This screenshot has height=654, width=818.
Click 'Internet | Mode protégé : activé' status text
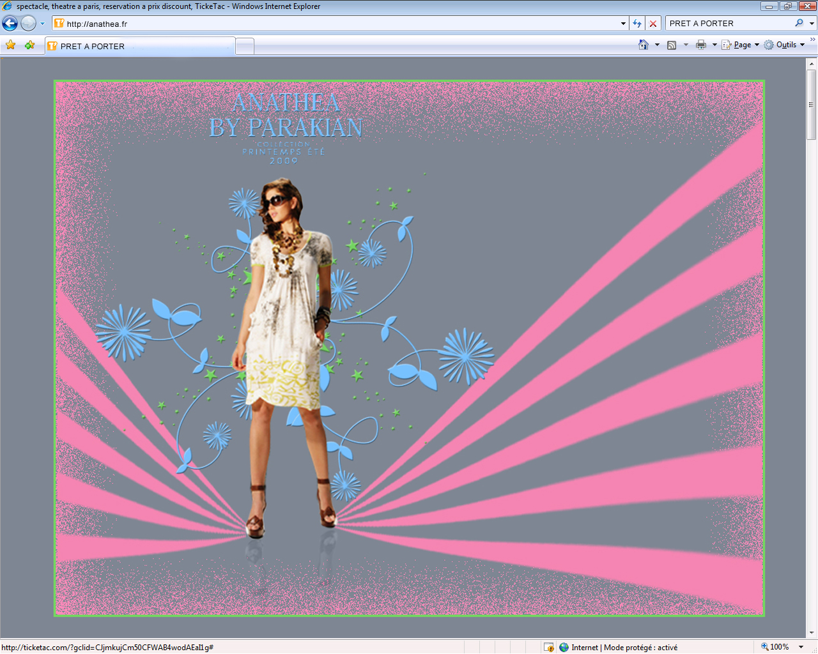point(624,647)
